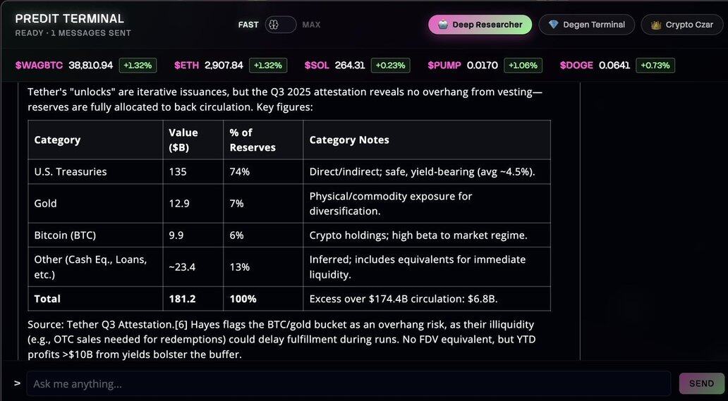Open the $ETH ticker symbol
Viewport: 728px width, 401px height.
coord(186,66)
